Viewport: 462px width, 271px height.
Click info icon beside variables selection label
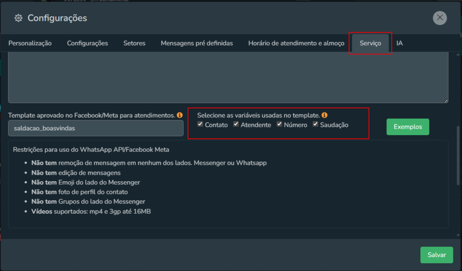point(324,115)
